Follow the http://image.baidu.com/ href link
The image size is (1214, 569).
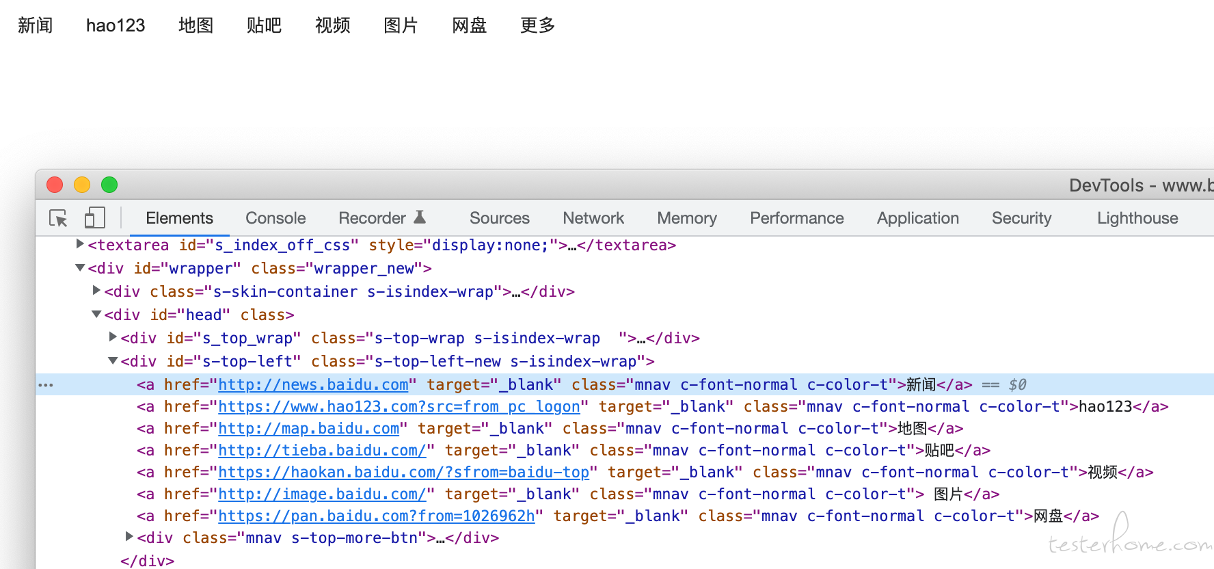(x=322, y=494)
